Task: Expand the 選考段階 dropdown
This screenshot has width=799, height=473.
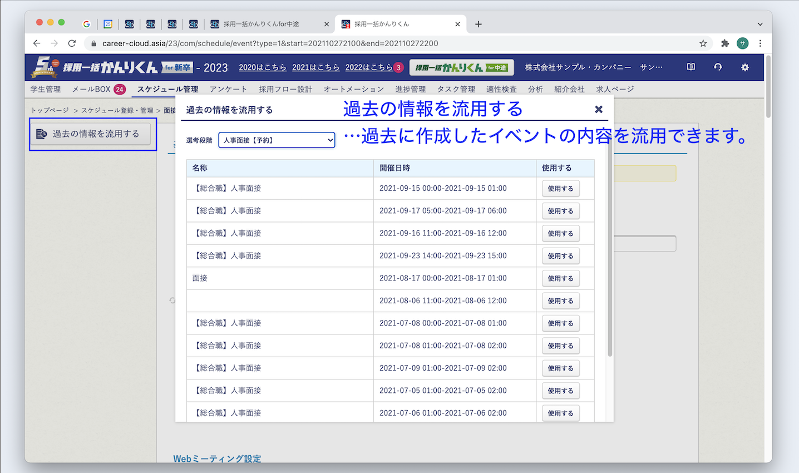Action: [x=277, y=140]
